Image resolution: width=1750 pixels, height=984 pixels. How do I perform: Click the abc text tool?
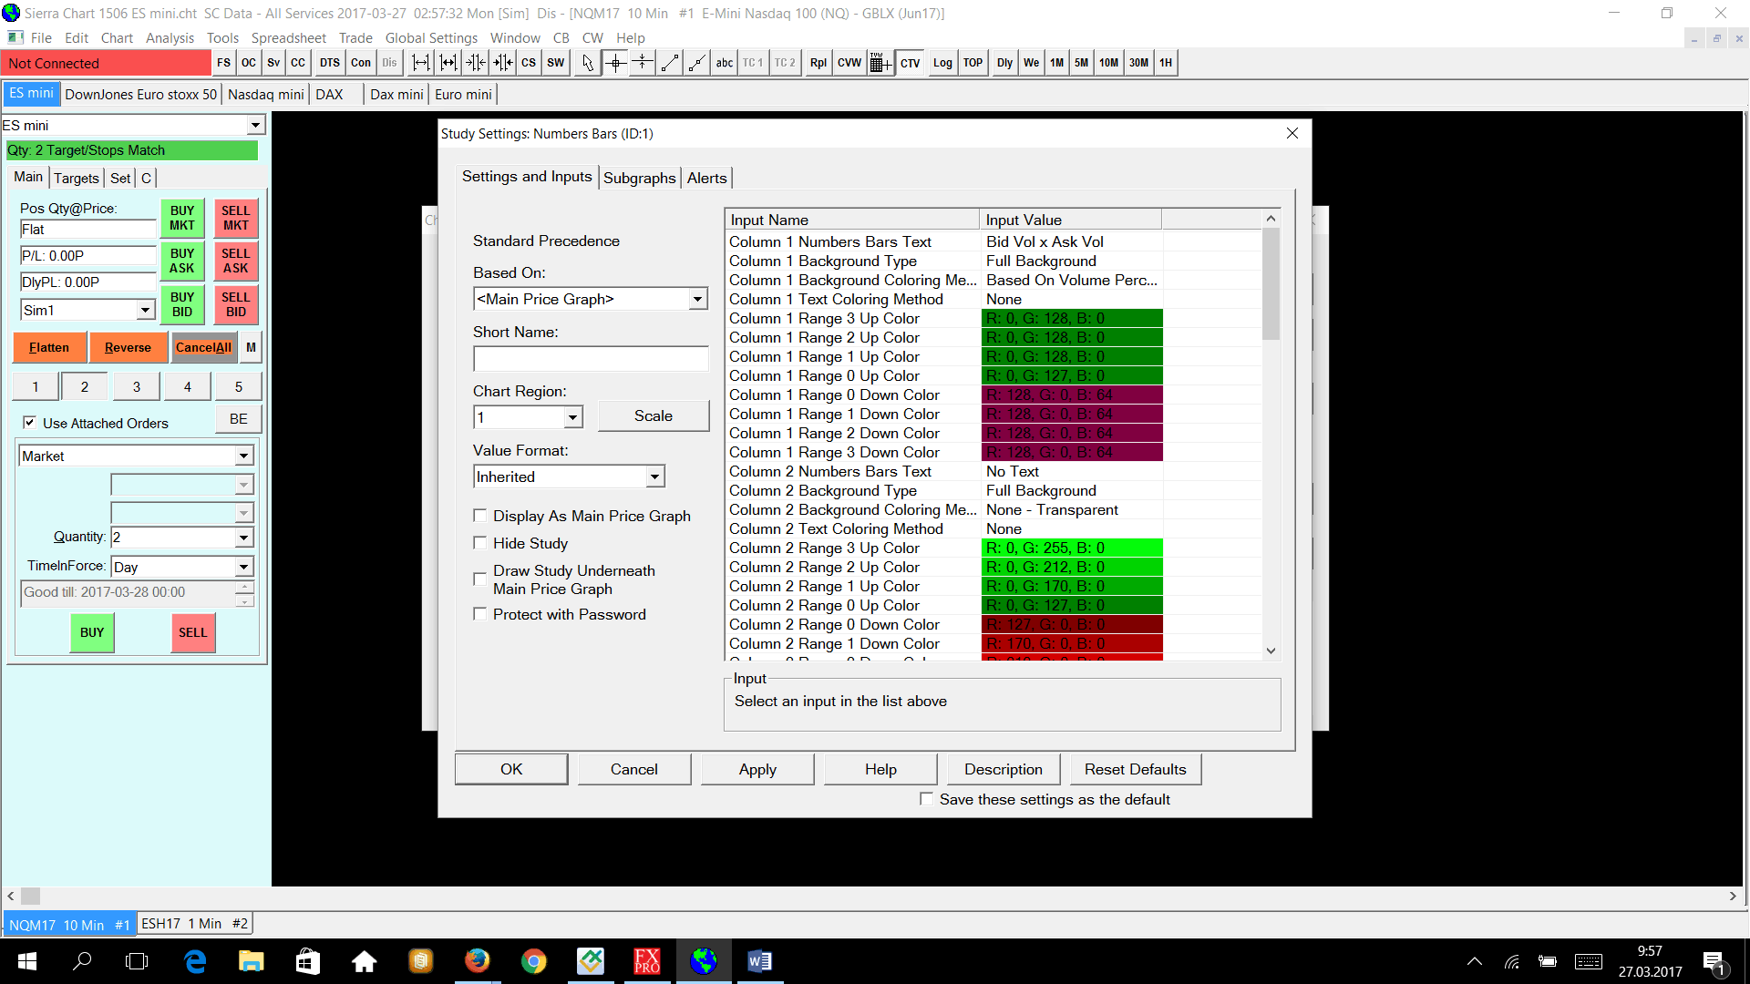coord(724,63)
